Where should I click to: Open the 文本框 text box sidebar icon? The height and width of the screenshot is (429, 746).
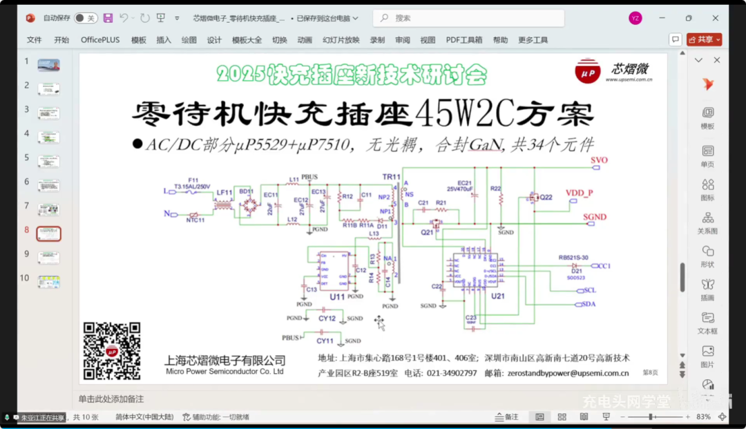(x=707, y=323)
